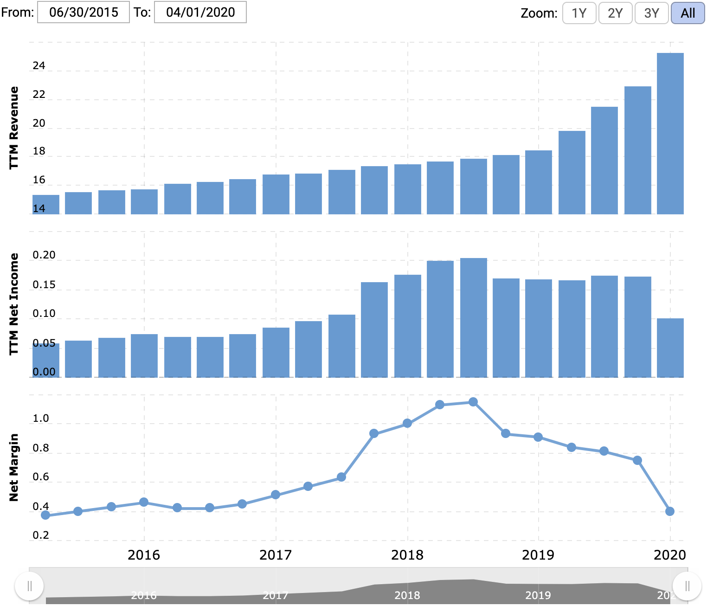This screenshot has height=606, width=707.
Task: Click the Net Margin point at 2016
Action: pos(144,502)
